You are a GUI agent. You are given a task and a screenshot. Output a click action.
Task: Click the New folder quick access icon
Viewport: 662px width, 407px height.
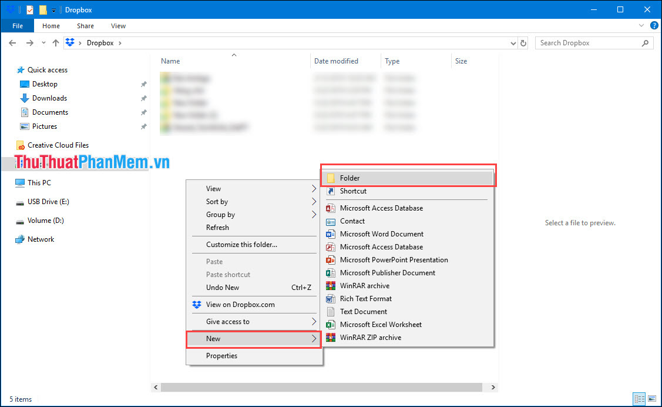pyautogui.click(x=43, y=10)
